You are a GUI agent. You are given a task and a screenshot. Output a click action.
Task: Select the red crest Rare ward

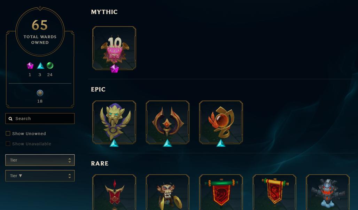[114, 192]
